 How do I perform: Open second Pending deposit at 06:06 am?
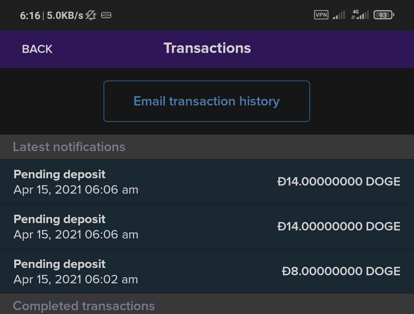[207, 227]
